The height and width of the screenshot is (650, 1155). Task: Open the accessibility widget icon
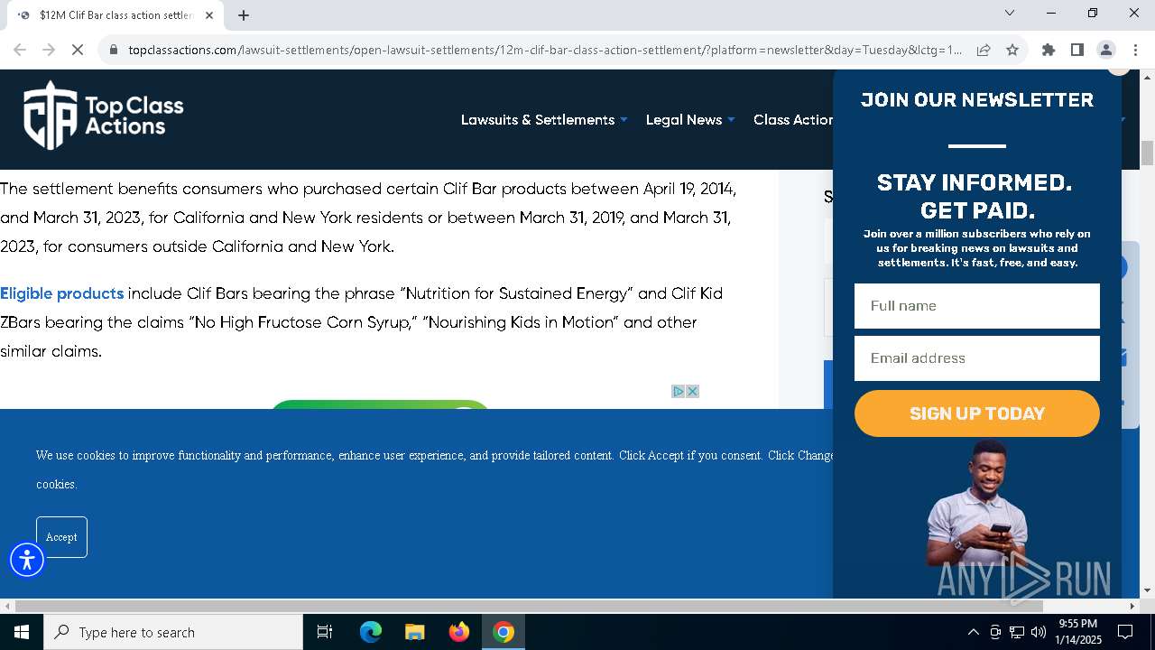tap(27, 560)
